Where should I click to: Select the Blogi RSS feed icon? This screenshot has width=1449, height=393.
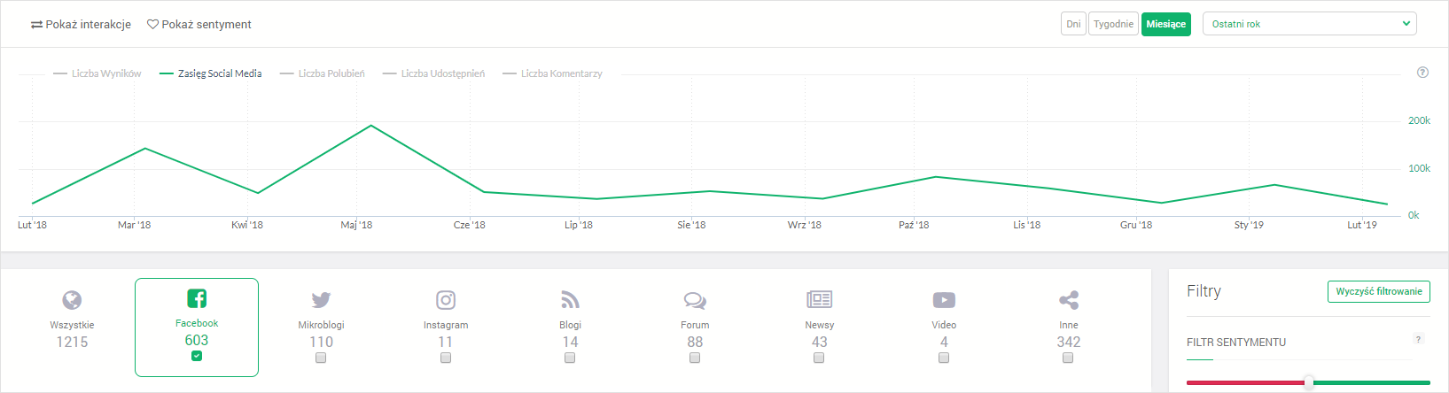pos(570,300)
